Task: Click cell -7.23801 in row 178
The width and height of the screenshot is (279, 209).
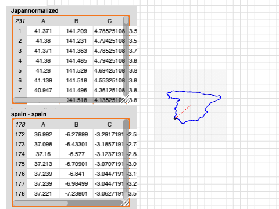Action: click(77, 194)
